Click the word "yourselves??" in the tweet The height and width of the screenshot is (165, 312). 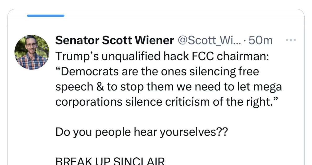pyautogui.click(x=194, y=133)
